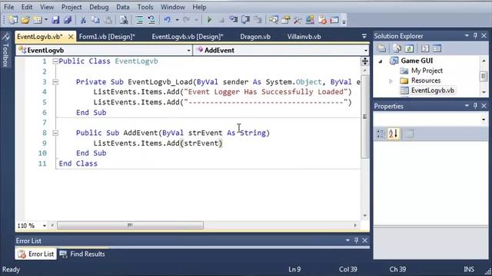Click View Code icon in Solution Explorer

pyautogui.click(x=425, y=48)
